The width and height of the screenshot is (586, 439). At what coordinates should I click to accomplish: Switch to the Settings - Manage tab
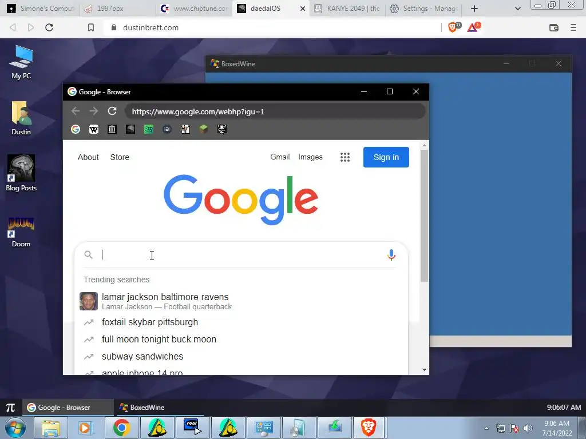coord(424,8)
